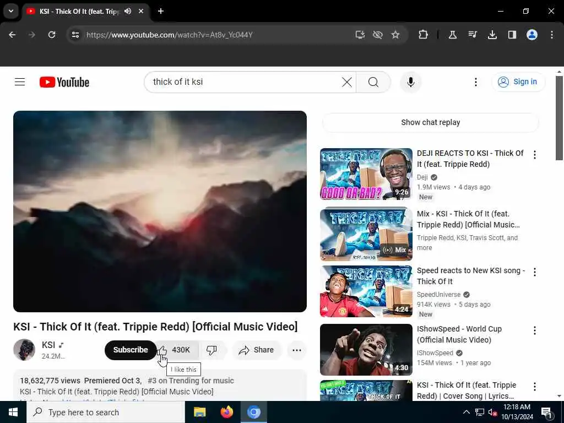Open the KSI channel name link
564x423 pixels.
[48, 345]
